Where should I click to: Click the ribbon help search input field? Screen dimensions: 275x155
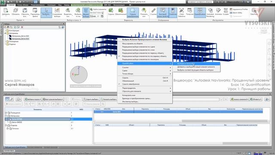coord(200,2)
